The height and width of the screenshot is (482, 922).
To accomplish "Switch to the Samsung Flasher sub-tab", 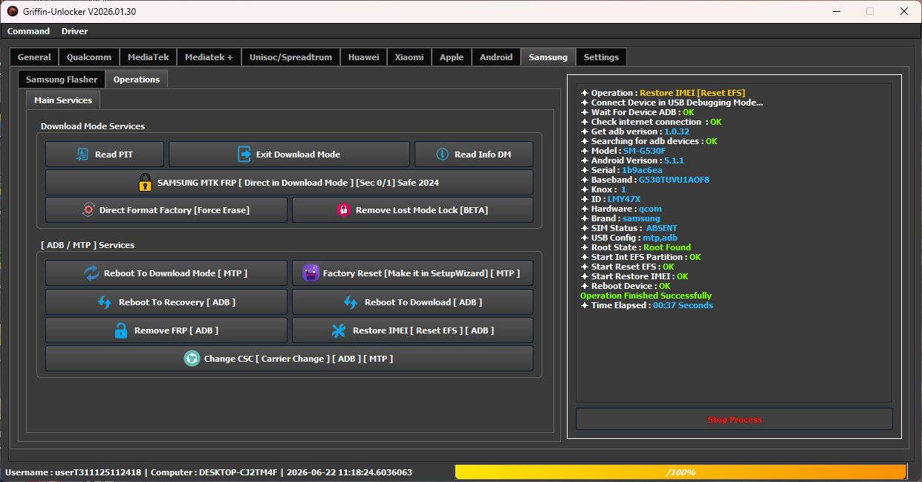I will (62, 79).
